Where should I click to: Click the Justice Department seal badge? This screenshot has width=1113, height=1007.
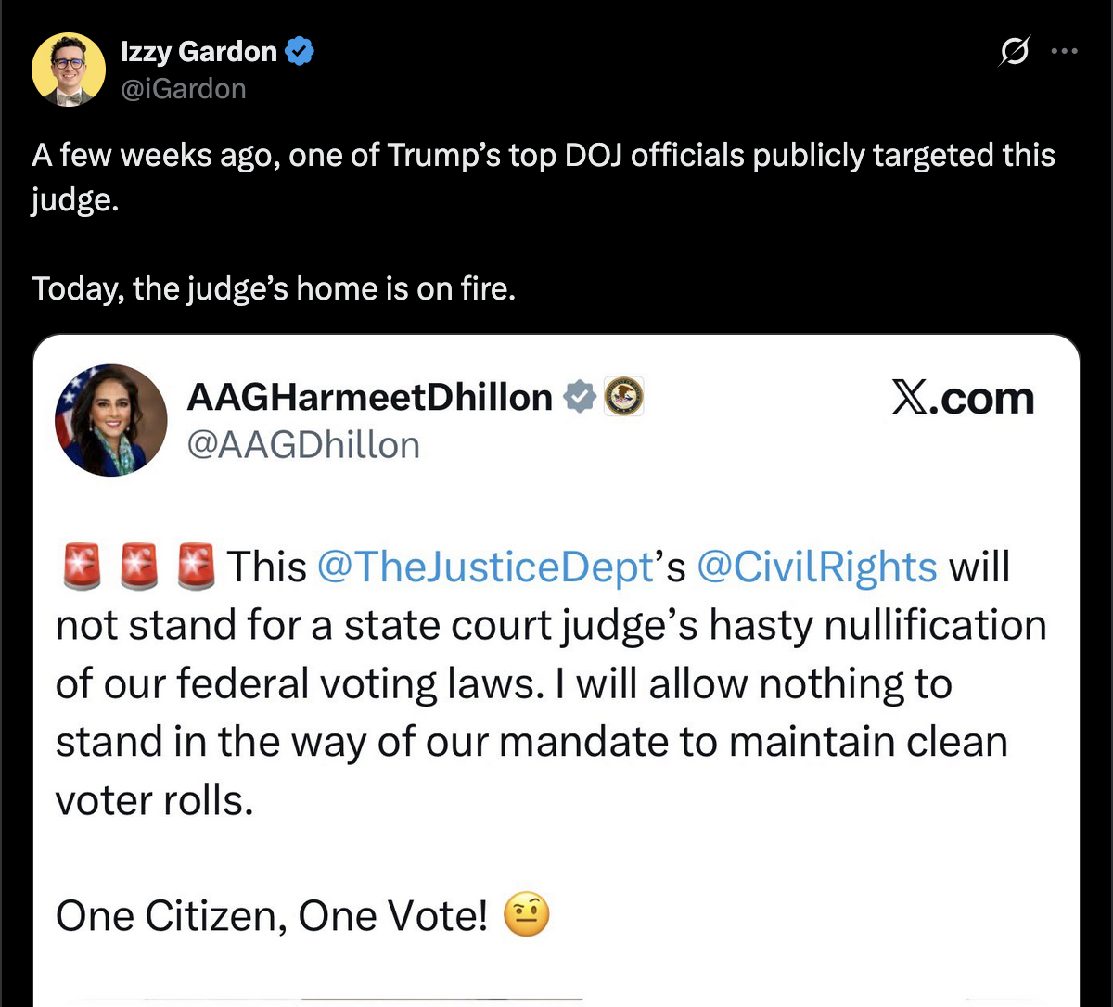(x=623, y=397)
